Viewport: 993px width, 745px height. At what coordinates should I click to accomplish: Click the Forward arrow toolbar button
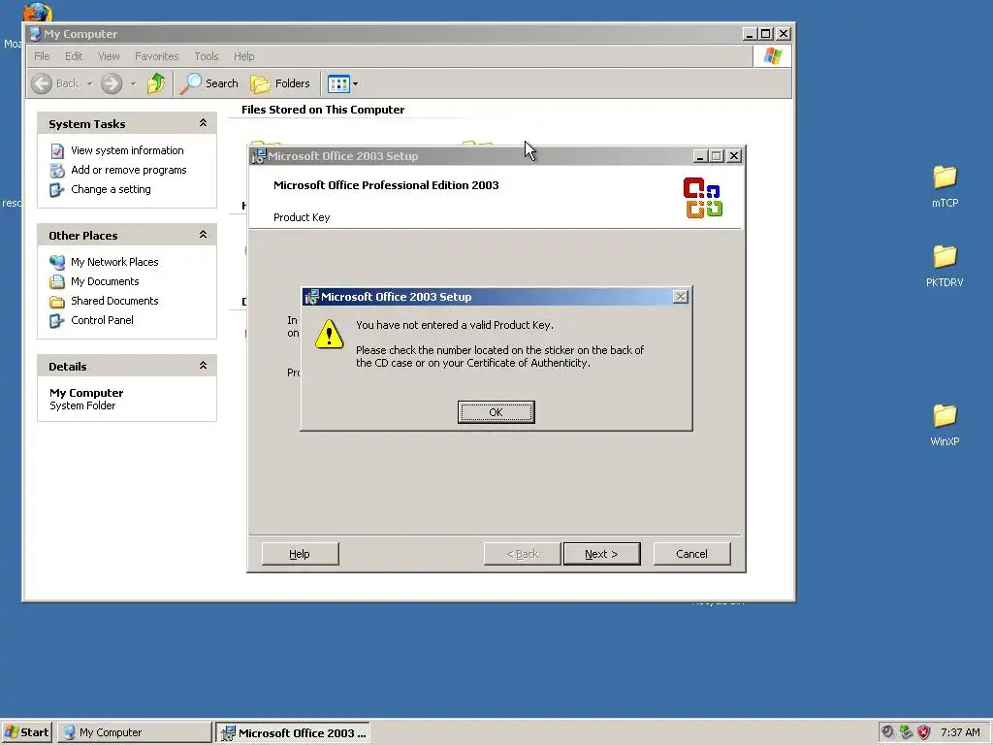tap(112, 83)
